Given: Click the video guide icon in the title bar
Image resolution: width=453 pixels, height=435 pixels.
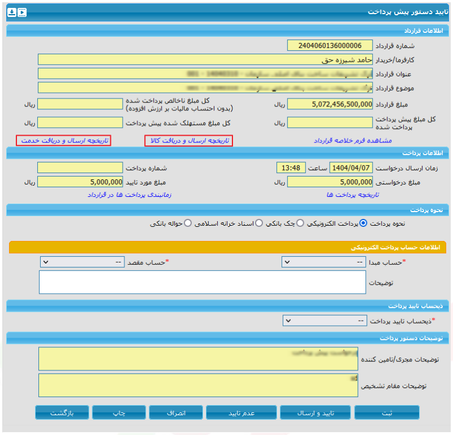Looking at the screenshot, I should tap(22, 12).
